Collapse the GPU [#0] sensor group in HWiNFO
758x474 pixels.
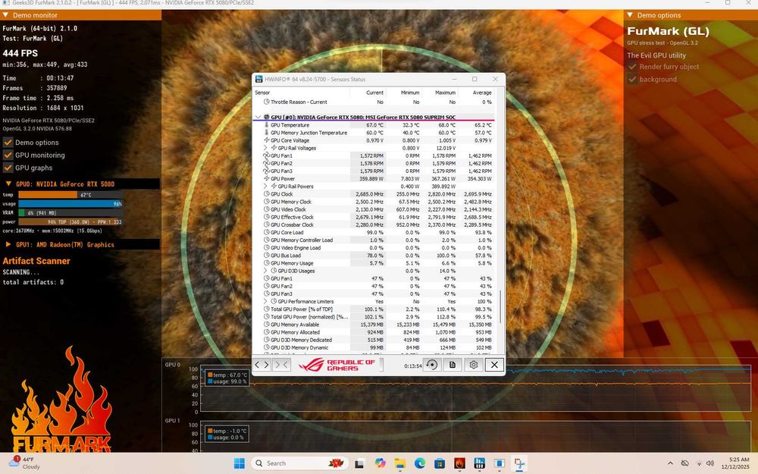click(258, 117)
